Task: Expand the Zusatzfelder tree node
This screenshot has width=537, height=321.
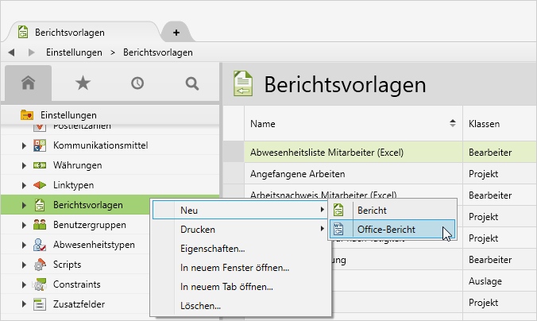Action: (x=24, y=304)
